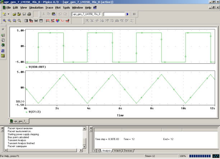This screenshot has width=220, height=159.
Task: Click the New file toolbar icon
Action: (x=4, y=14)
